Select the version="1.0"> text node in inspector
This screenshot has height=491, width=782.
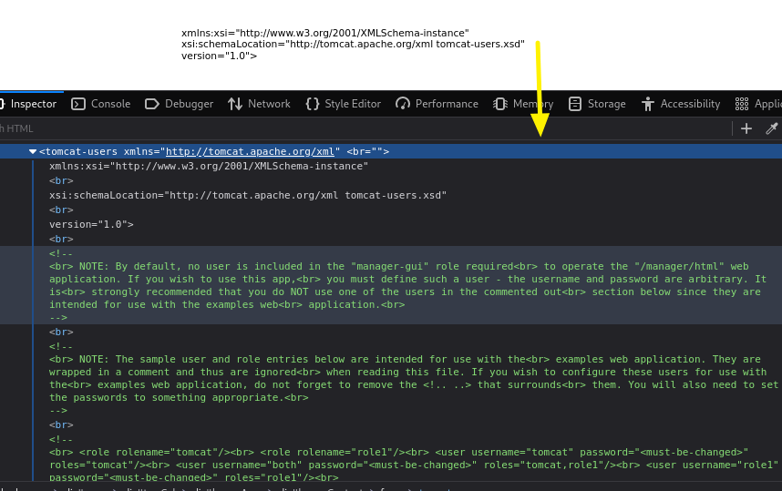click(91, 224)
